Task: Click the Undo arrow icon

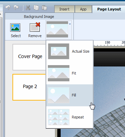Action: coord(8,8)
